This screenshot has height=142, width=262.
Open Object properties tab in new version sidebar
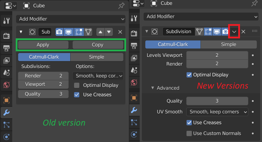tap(134, 98)
